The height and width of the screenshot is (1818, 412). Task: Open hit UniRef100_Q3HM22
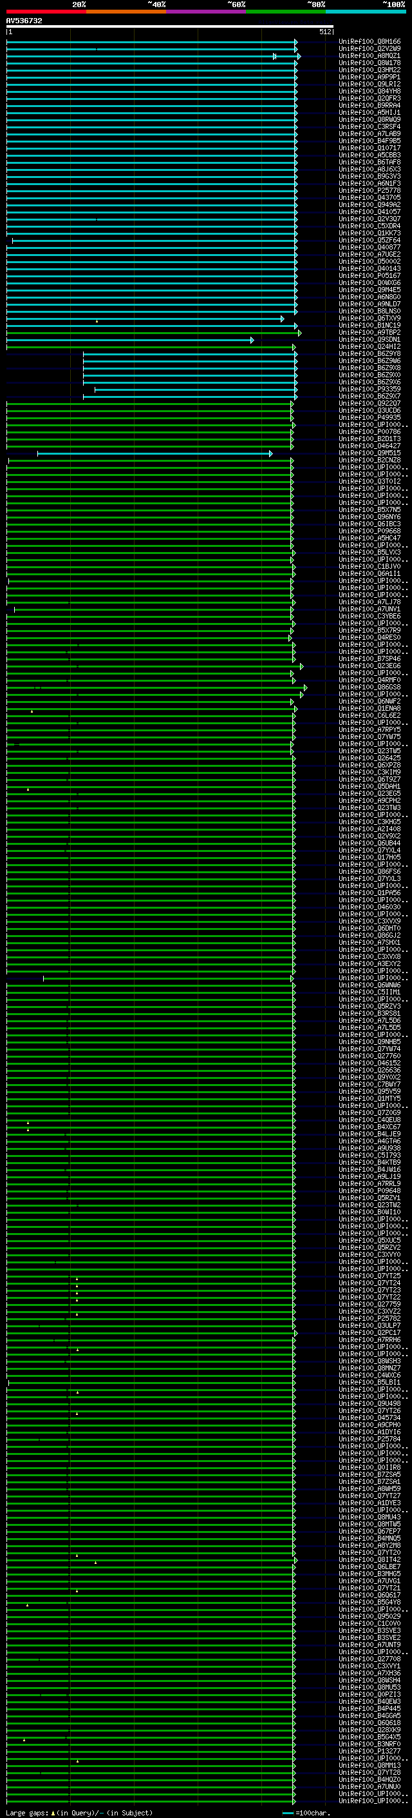pos(370,70)
